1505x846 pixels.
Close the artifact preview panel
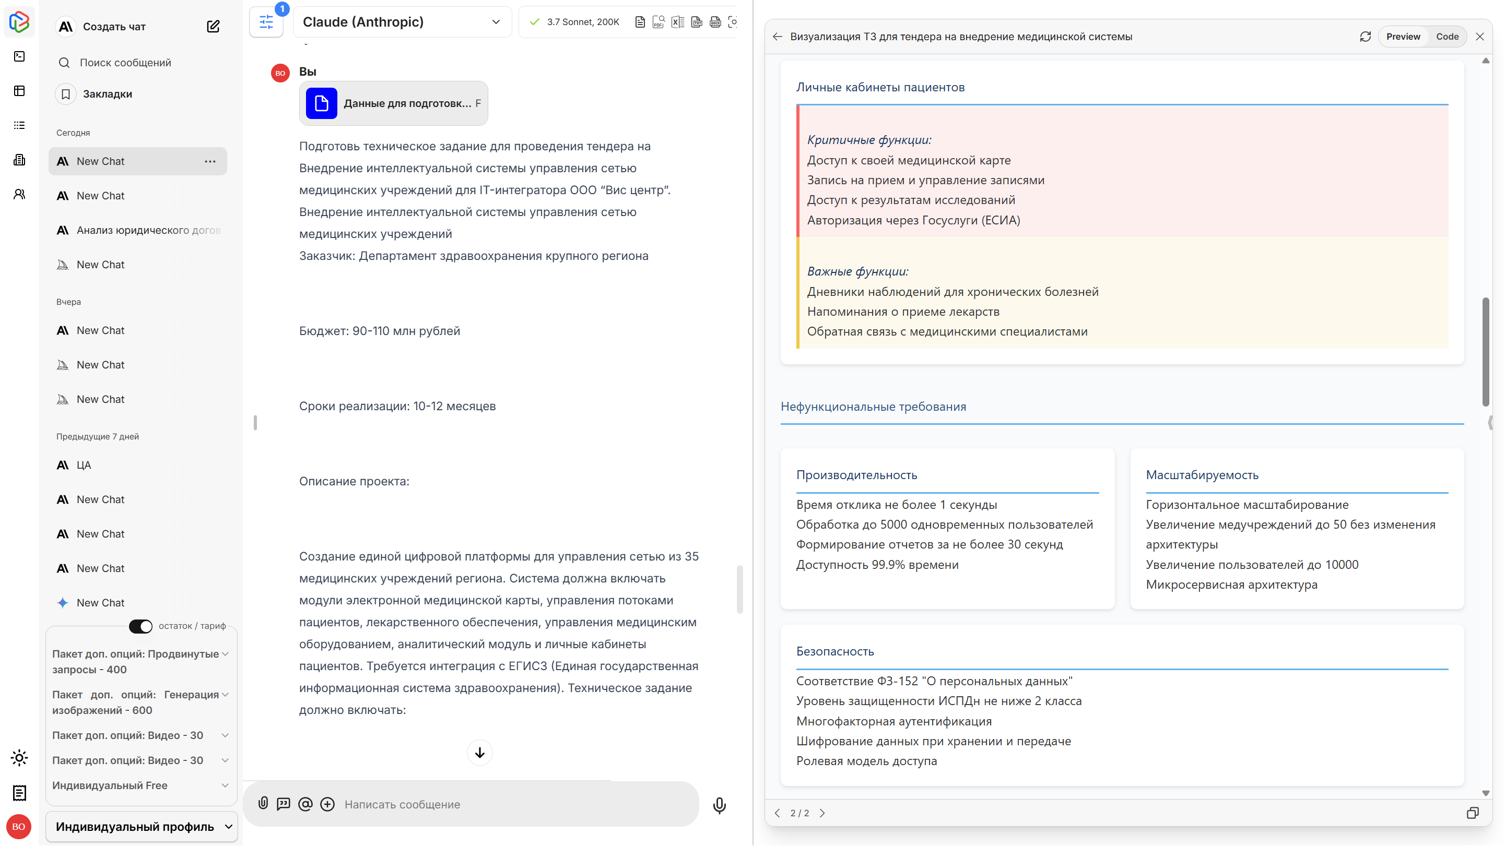pyautogui.click(x=1479, y=36)
